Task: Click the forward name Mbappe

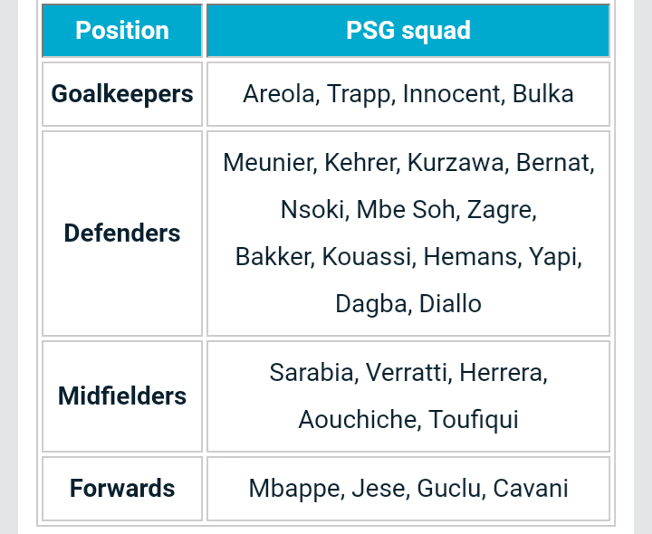Action: coord(294,488)
